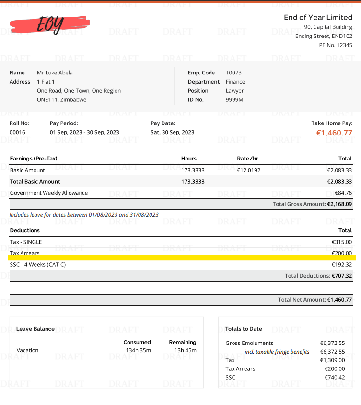Click the remaining leave '13h 45m'
The width and height of the screenshot is (361, 405).
click(x=185, y=351)
